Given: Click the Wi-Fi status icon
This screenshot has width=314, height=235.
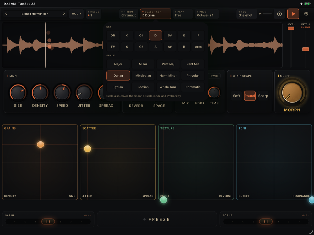Looking at the screenshot, I should pos(301,3).
